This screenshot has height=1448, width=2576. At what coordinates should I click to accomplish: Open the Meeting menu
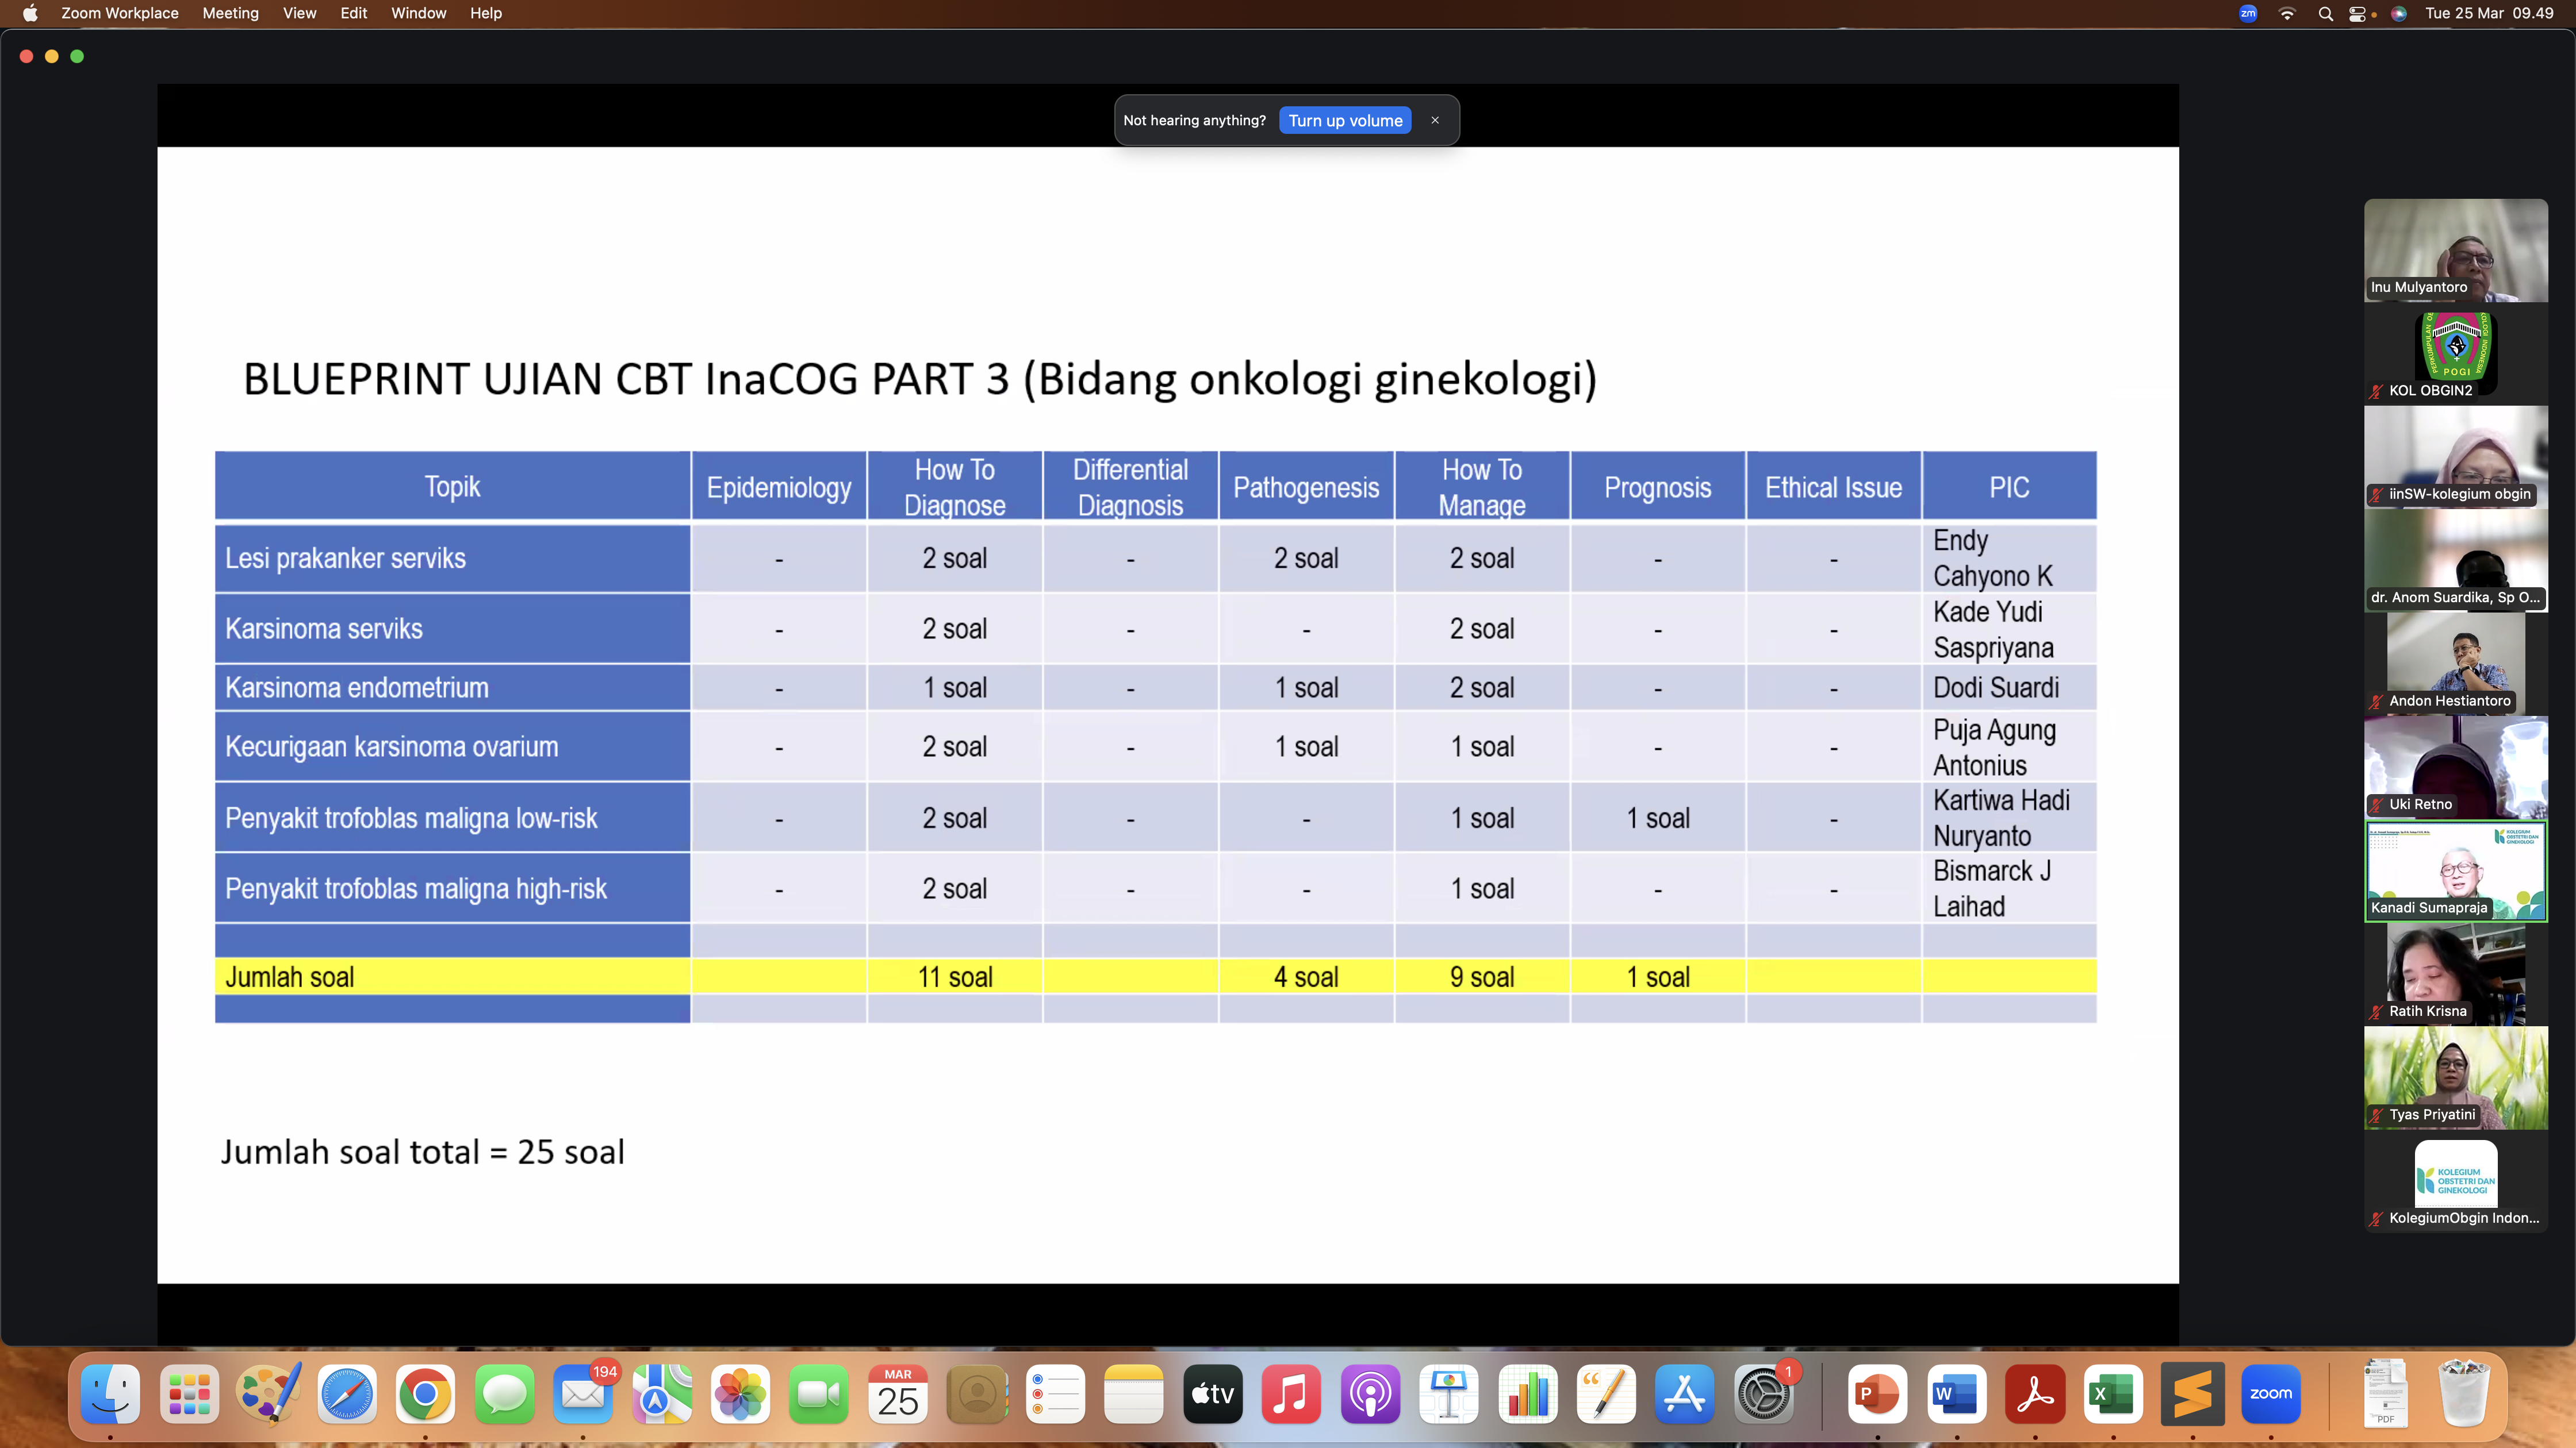pyautogui.click(x=230, y=13)
